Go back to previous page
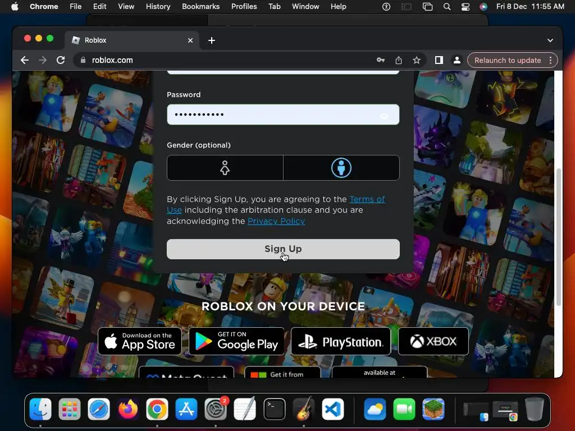 [x=25, y=60]
